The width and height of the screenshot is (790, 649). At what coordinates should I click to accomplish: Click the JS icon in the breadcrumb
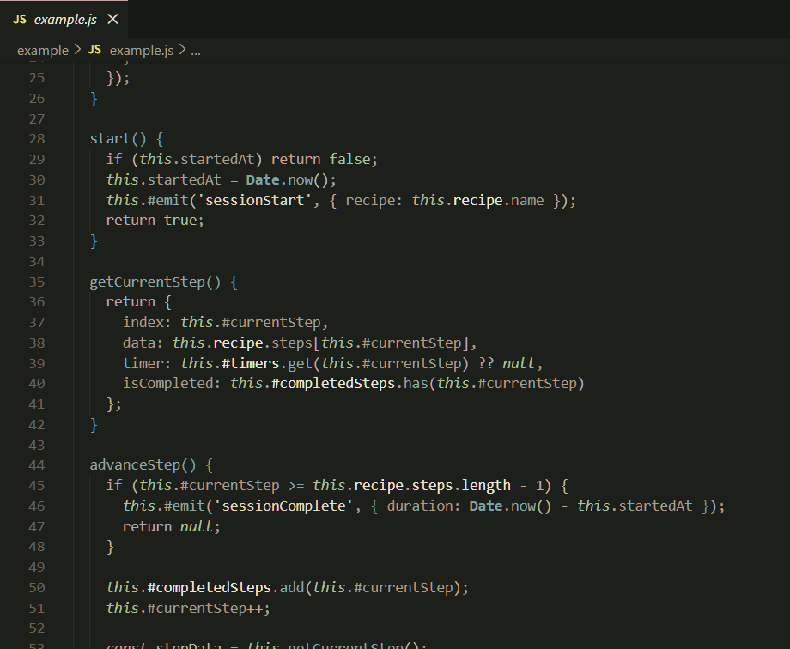[94, 50]
